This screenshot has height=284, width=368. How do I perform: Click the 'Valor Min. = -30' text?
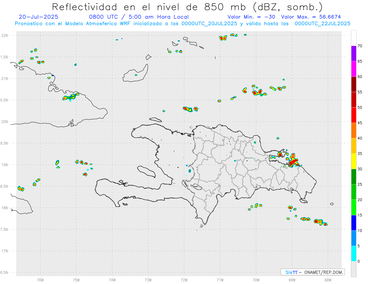(x=252, y=17)
